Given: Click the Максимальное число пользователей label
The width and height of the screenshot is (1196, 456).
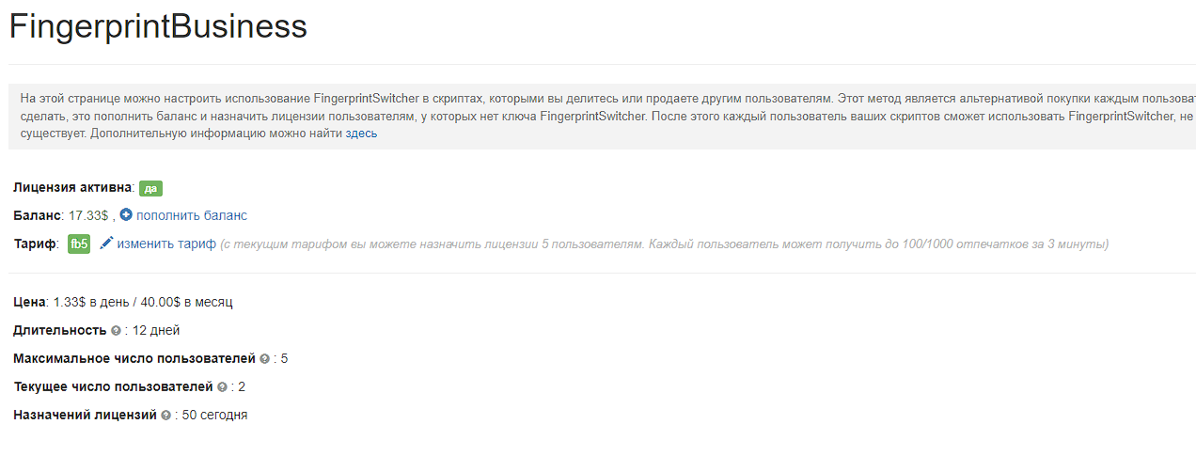Looking at the screenshot, I should [x=134, y=358].
